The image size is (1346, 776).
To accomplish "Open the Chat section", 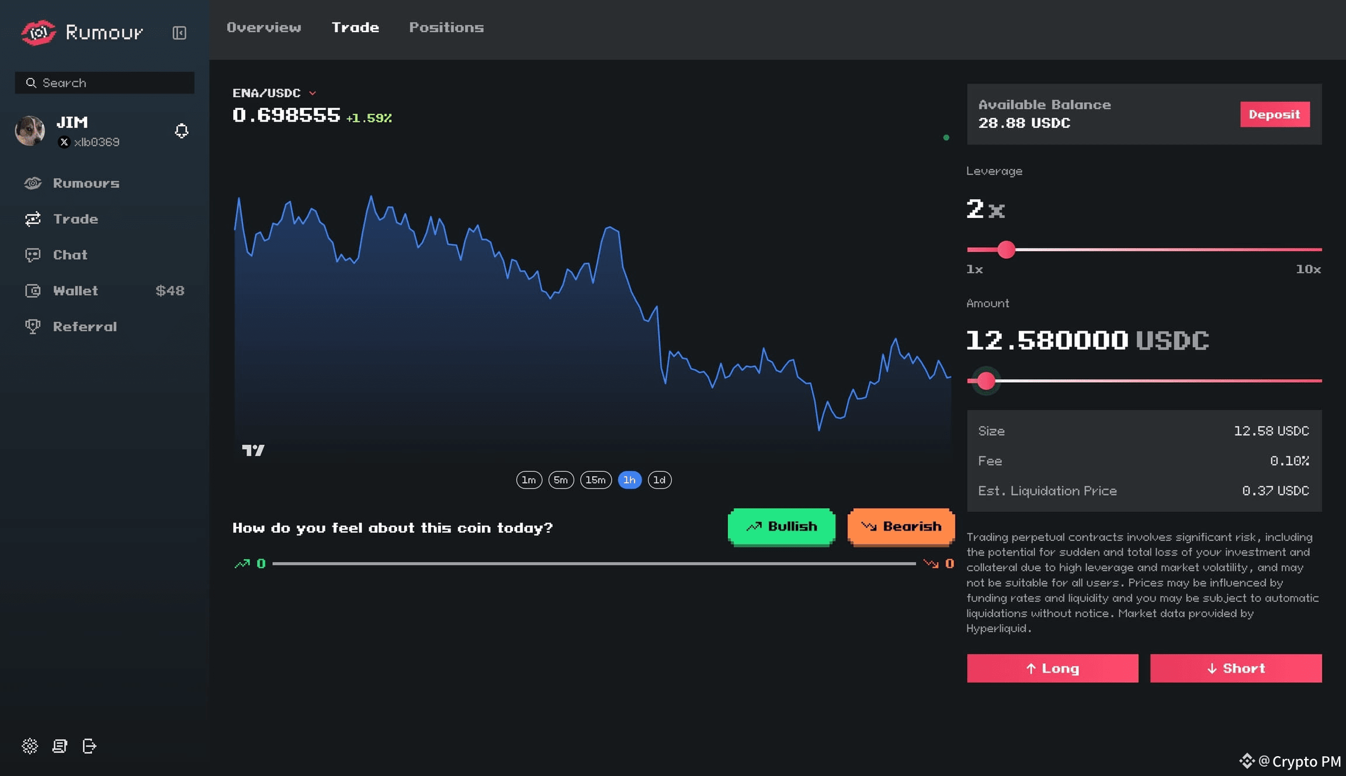I will click(x=70, y=255).
